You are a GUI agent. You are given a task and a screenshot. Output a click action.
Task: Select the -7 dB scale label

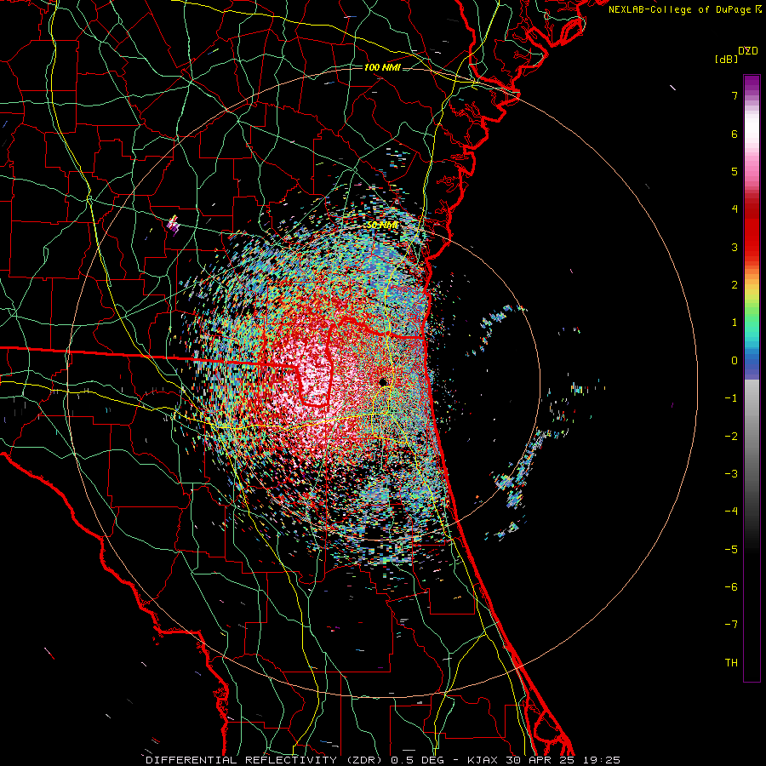pos(731,625)
